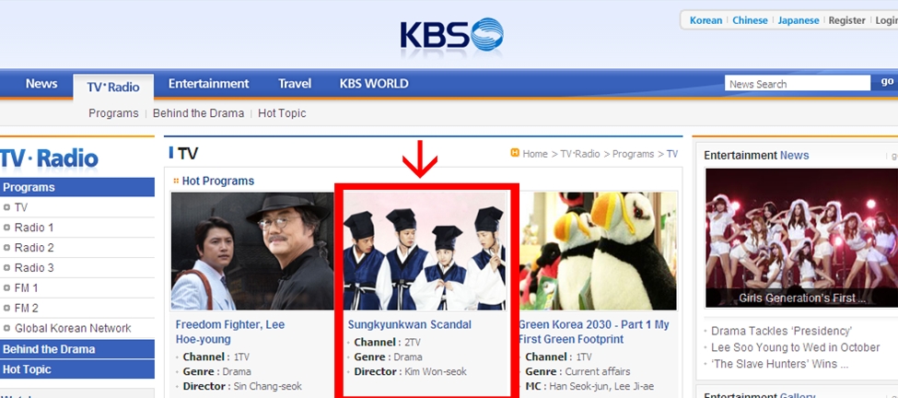
Task: Open the News menu tab
Action: click(x=41, y=84)
